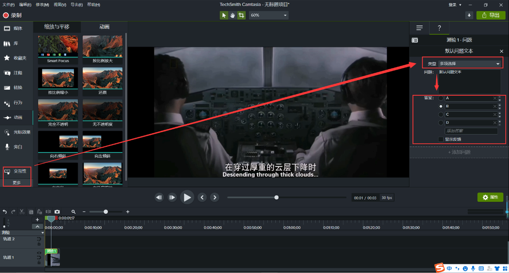Viewport: 509px width, 273px height.
Task: Switch to the quiz question mark tab
Action: pyautogui.click(x=439, y=28)
